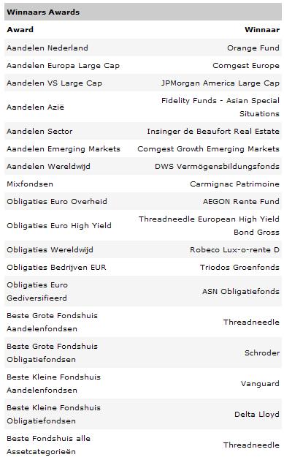Click the Aandelen Nederland award row
Viewport: 284px width, 460px height.
[x=143, y=48]
